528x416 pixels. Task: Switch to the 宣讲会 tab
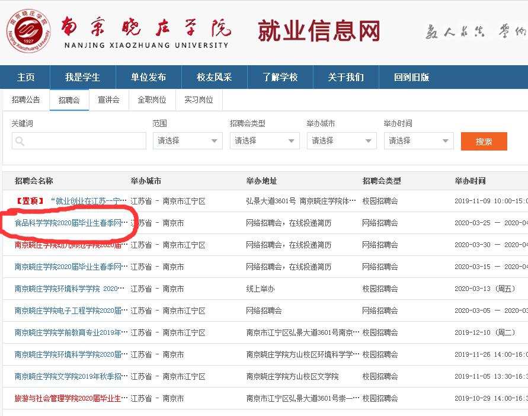pyautogui.click(x=108, y=100)
